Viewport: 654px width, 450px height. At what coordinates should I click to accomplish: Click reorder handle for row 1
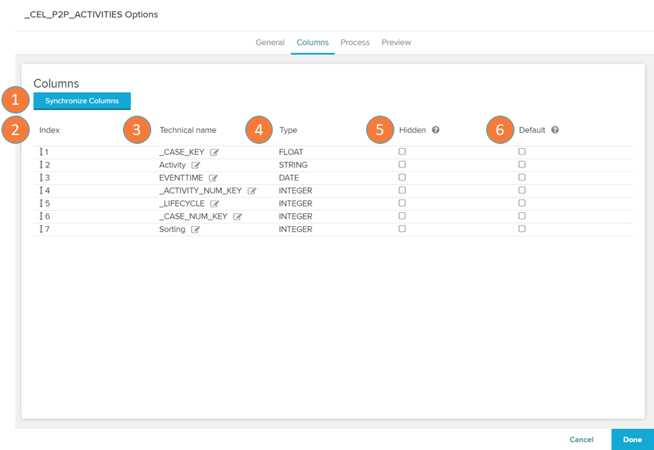[x=41, y=152]
